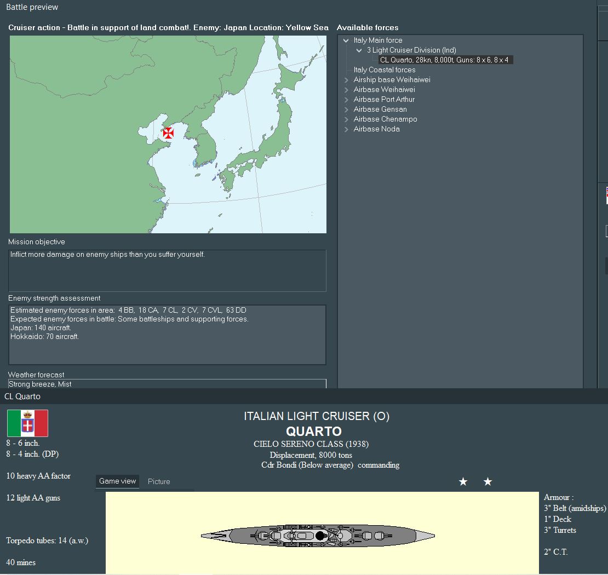Expand Airbase Weihaiwei node
Viewport: 608px width, 575px height.
pos(346,90)
